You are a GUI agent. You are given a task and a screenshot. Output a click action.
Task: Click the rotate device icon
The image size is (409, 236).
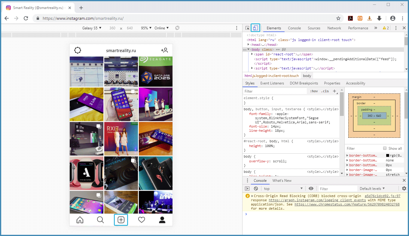[177, 28]
